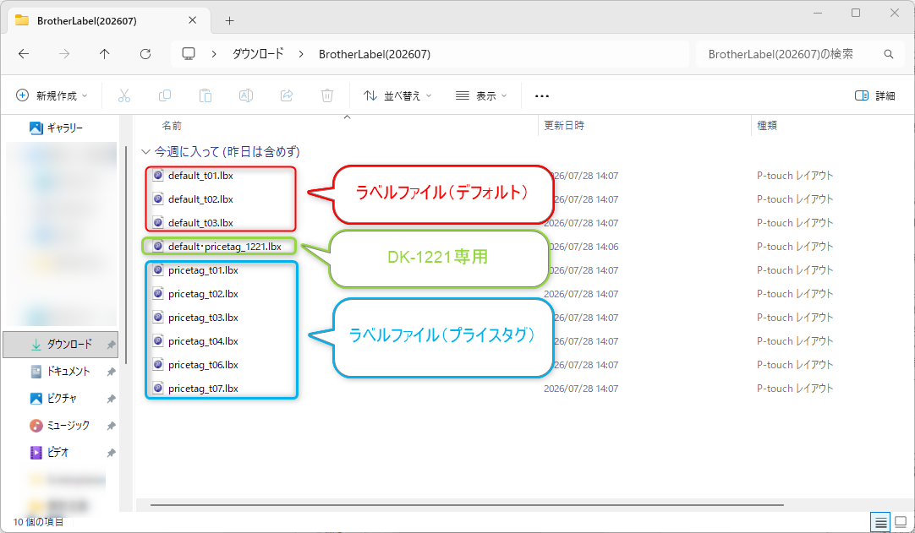Sort by the 種類 column header
The height and width of the screenshot is (533, 915).
coord(767,125)
